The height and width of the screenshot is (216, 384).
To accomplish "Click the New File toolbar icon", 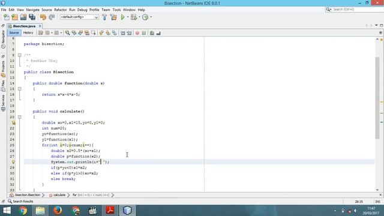I will (7, 17).
